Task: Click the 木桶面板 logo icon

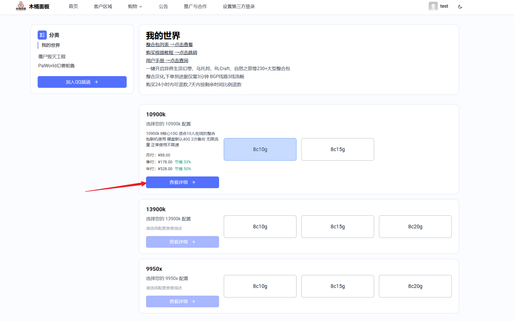Action: [x=21, y=6]
